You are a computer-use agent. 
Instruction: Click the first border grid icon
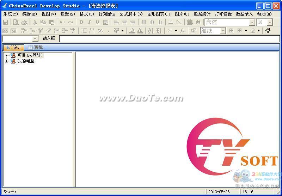tap(232, 31)
